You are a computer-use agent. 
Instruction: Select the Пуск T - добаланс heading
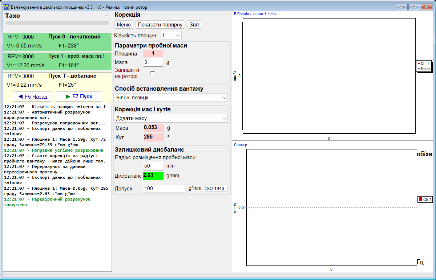[72, 76]
